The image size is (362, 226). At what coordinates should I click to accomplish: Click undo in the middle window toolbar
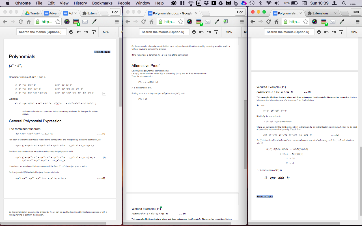(201, 32)
